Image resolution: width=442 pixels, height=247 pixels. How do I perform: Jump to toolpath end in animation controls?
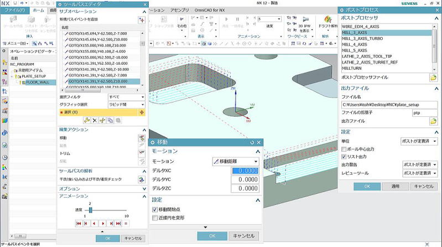coord(118,223)
